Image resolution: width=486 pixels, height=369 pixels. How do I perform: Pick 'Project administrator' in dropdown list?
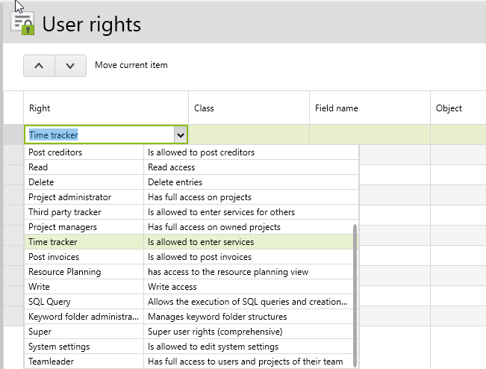click(x=69, y=197)
